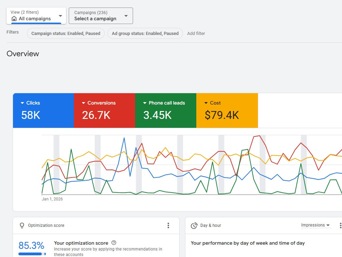Viewport: 342px width, 257px height.
Task: Click the lightbulb icon on Optimization score card
Action: 22,225
